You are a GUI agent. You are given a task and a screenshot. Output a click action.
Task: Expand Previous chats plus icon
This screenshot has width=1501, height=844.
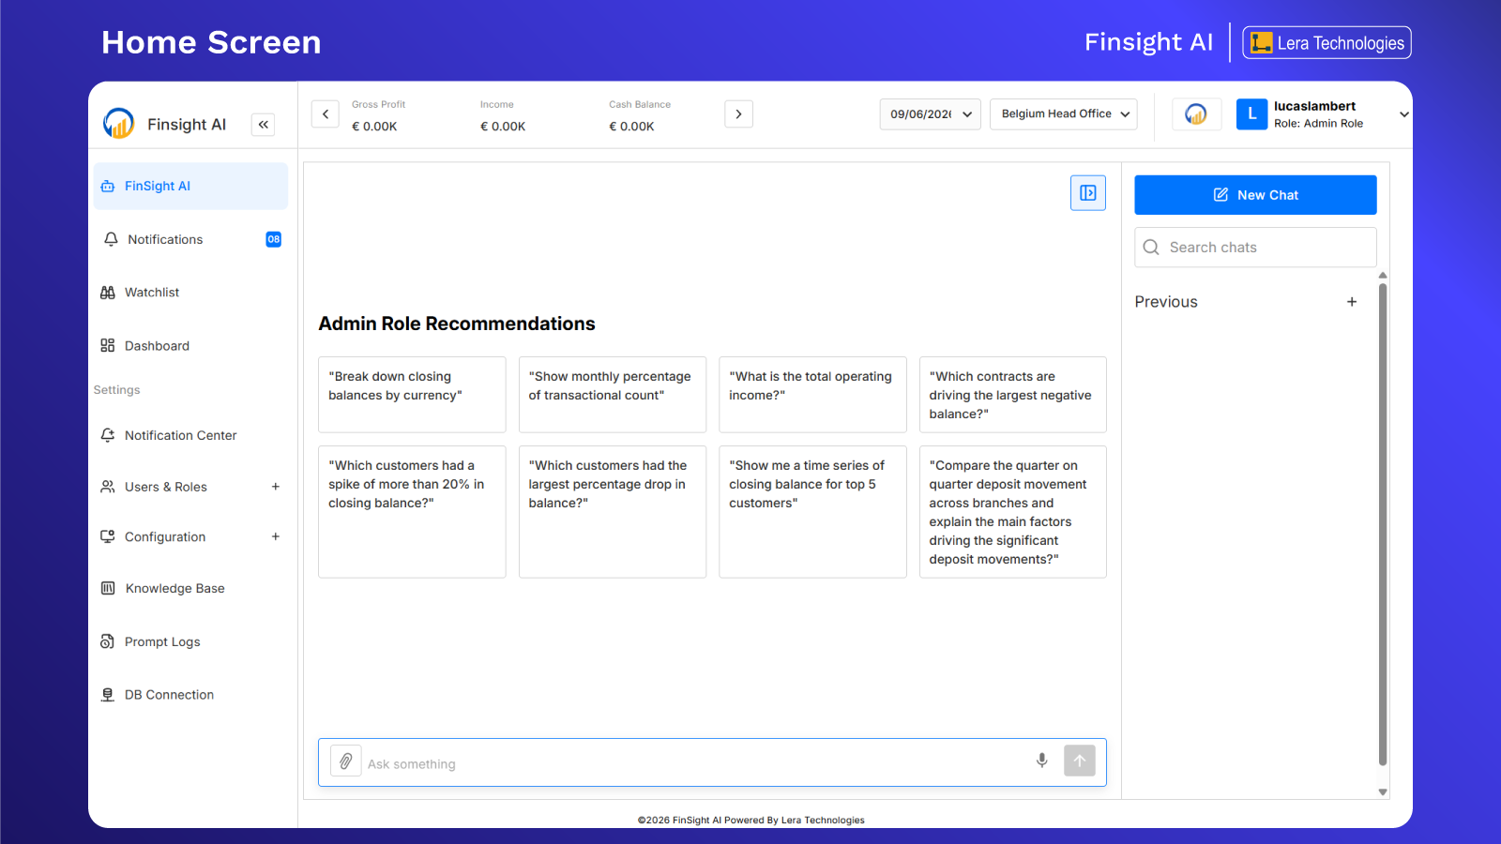click(x=1352, y=302)
